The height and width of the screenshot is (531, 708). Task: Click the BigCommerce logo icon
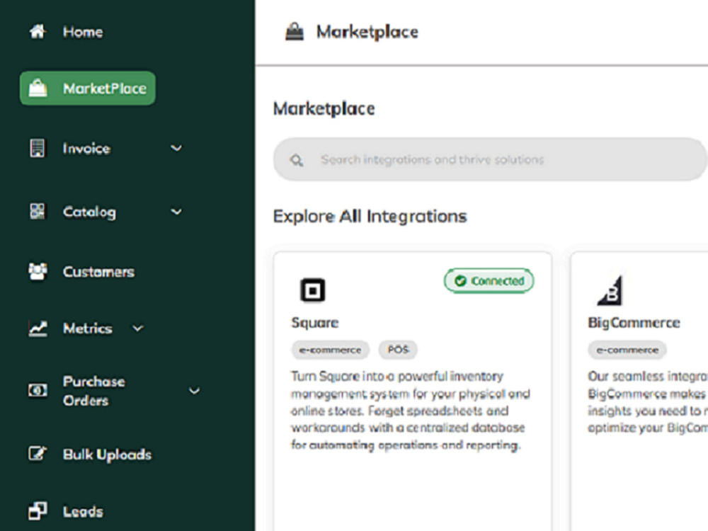pos(610,290)
